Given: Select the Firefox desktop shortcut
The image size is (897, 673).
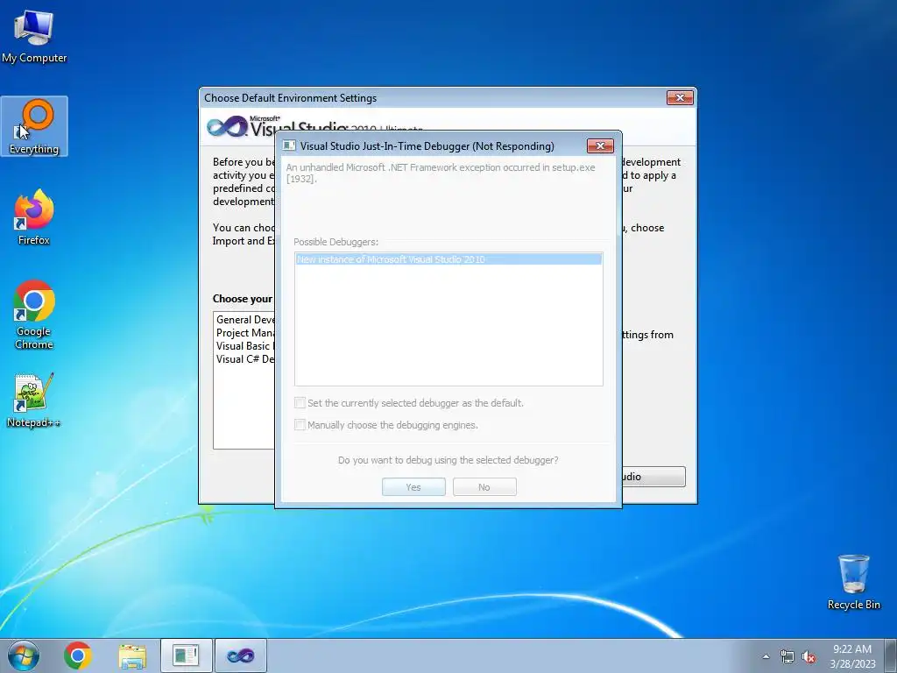Looking at the screenshot, I should (34, 218).
